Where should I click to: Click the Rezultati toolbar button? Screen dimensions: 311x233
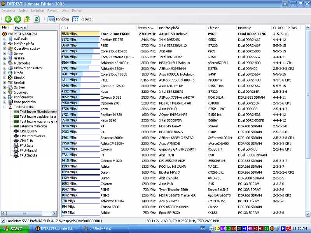coord(83,19)
